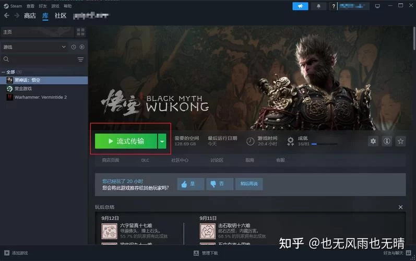Screen dimensions: 416x261
Task: Choose thumbs down 否 button
Action: pos(220,184)
